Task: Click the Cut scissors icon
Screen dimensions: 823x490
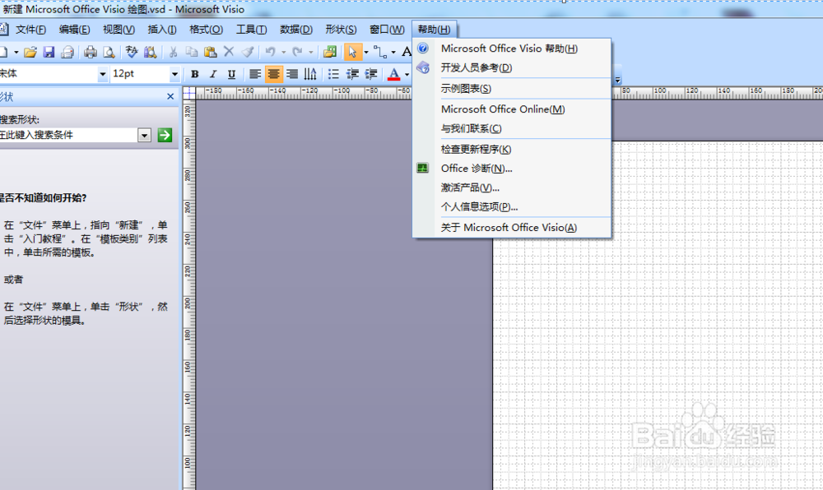Action: click(173, 52)
